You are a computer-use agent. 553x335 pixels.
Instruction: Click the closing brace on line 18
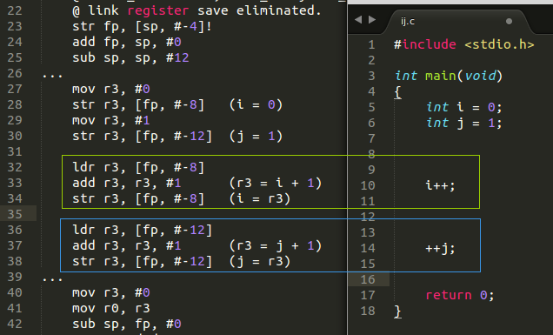click(x=398, y=312)
